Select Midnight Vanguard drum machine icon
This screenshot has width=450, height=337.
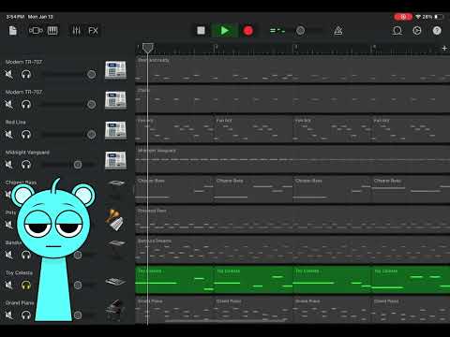pyautogui.click(x=115, y=160)
